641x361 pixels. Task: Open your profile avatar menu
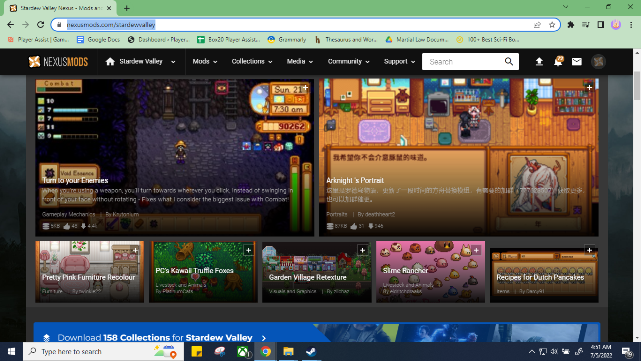coord(599,61)
